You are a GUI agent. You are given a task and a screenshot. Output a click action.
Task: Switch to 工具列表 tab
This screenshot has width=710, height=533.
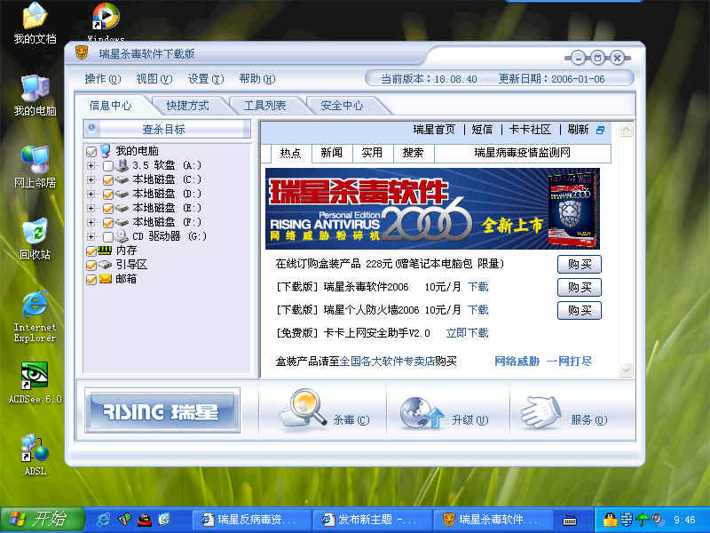click(264, 106)
